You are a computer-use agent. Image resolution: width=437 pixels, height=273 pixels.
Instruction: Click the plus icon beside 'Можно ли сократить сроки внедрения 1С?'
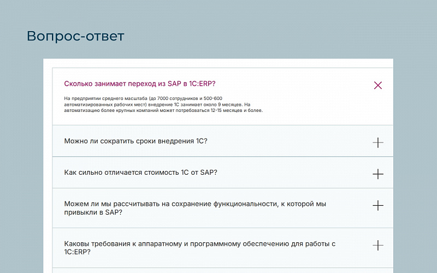tap(377, 143)
